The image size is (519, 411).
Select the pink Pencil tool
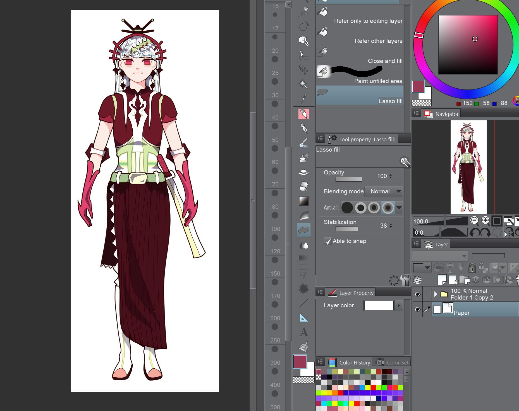304,114
